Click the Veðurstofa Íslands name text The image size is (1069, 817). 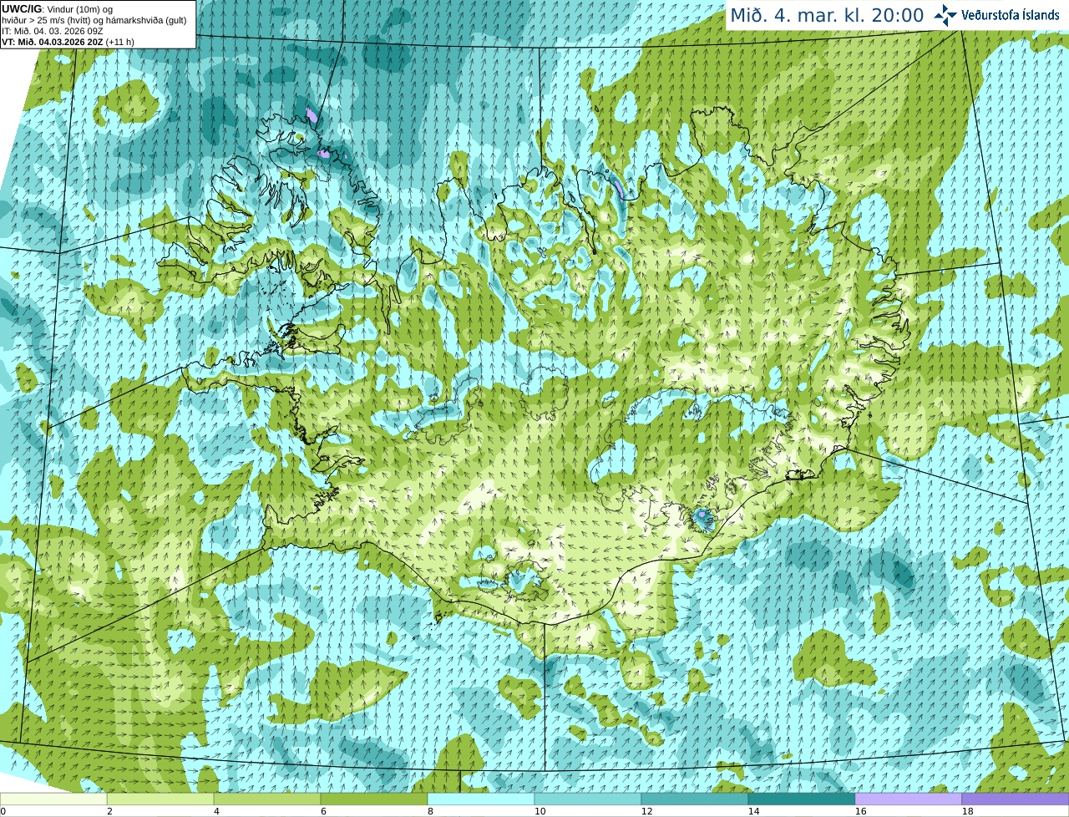pos(1011,15)
